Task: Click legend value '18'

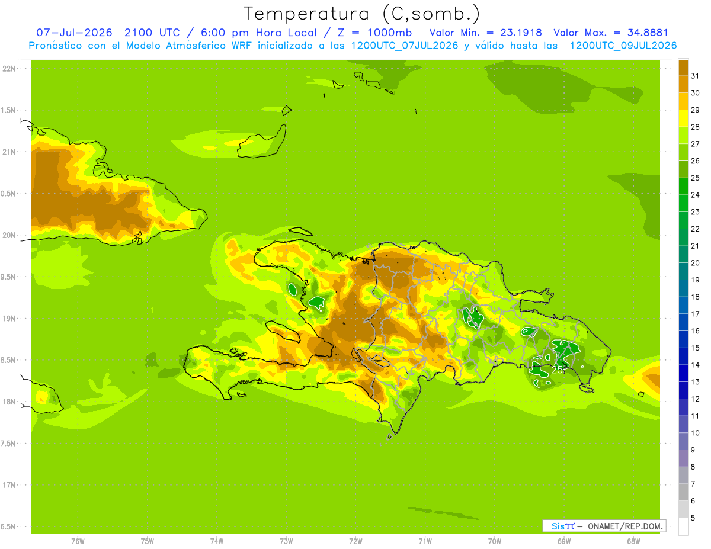Action: tap(696, 297)
